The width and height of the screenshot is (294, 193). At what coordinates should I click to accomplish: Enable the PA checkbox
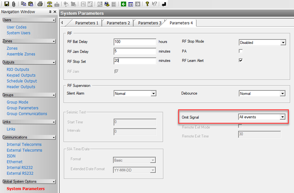241,51
